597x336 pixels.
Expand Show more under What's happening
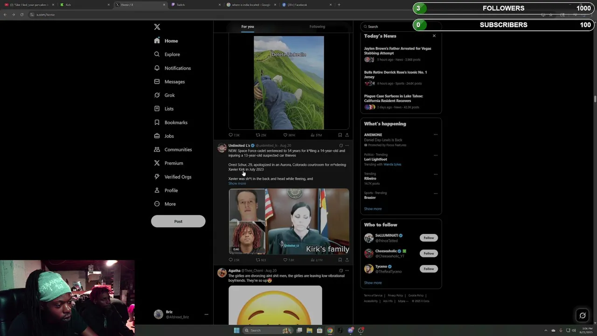[373, 209]
